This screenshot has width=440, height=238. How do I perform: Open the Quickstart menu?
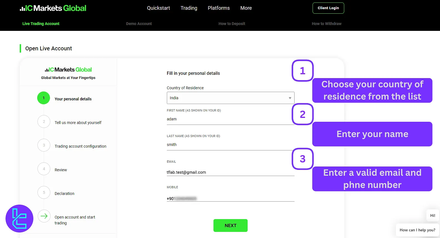click(x=159, y=8)
